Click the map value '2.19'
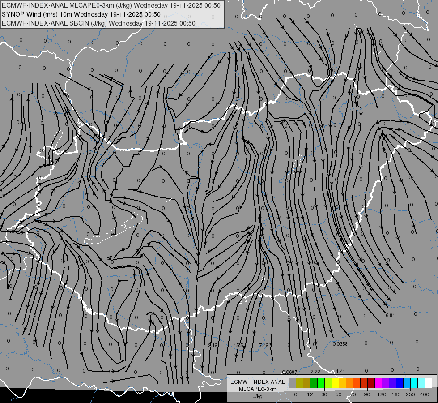 213,345
